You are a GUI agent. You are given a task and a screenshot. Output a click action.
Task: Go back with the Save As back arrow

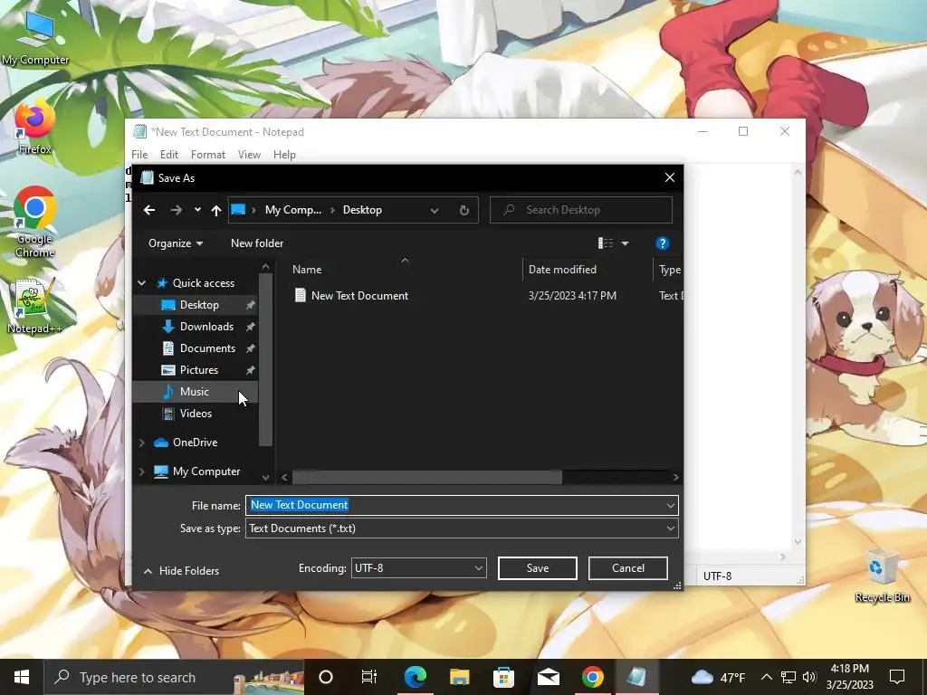point(149,210)
